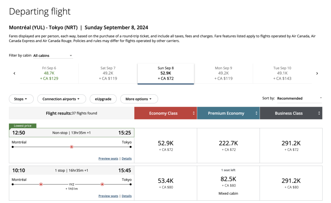Click the next dates right arrow

[317, 73]
